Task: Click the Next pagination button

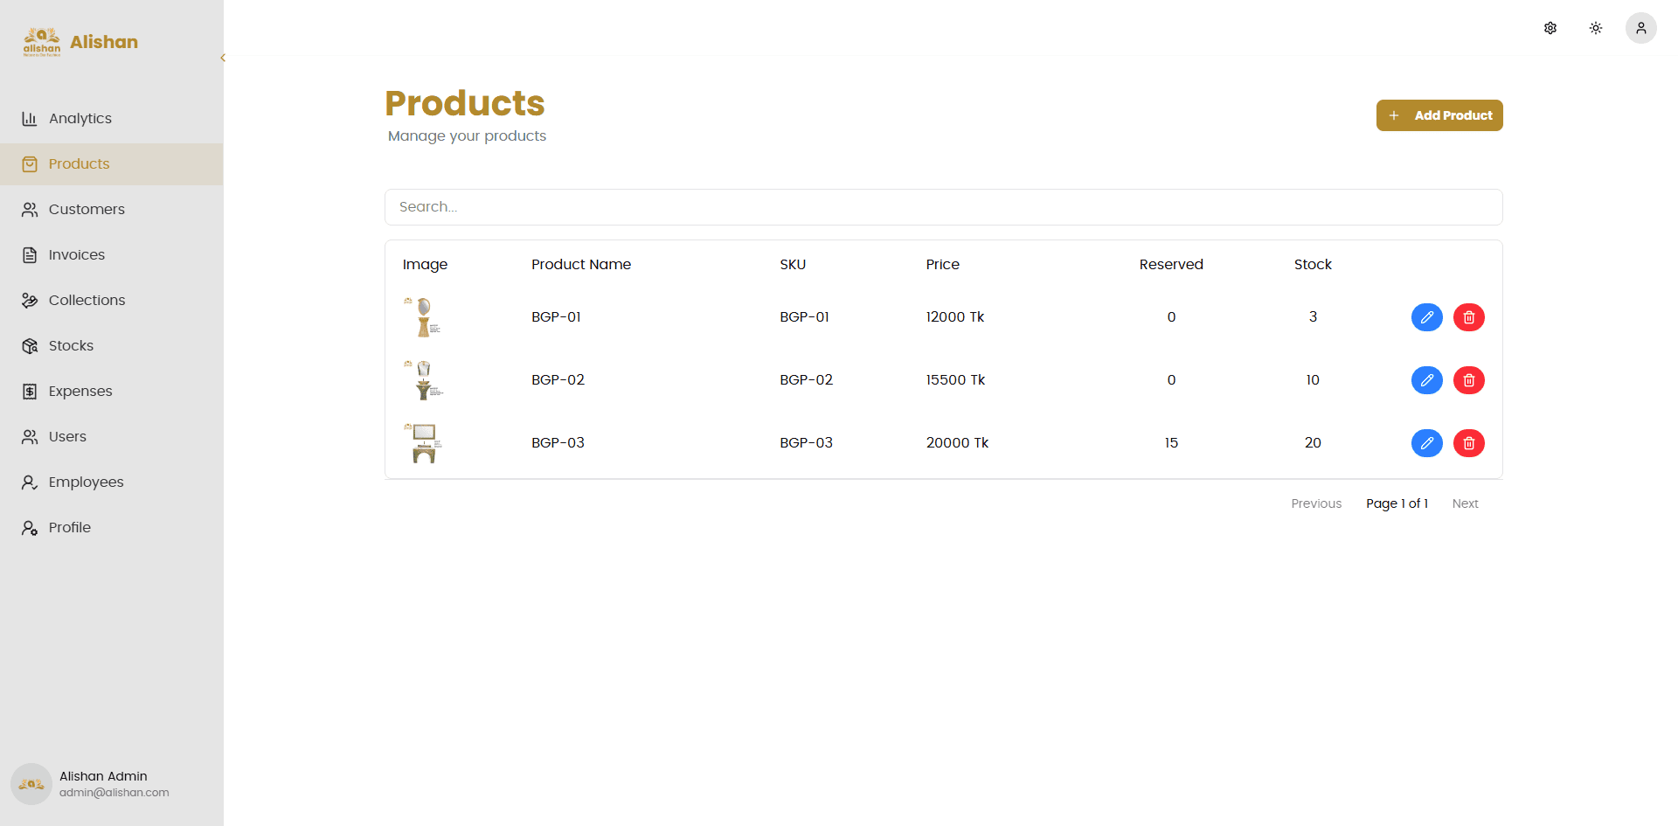Action: pos(1466,503)
